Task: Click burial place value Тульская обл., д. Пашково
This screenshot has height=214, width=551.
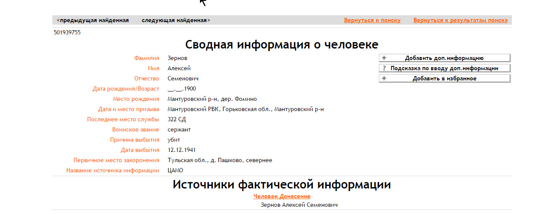Action: [220, 160]
